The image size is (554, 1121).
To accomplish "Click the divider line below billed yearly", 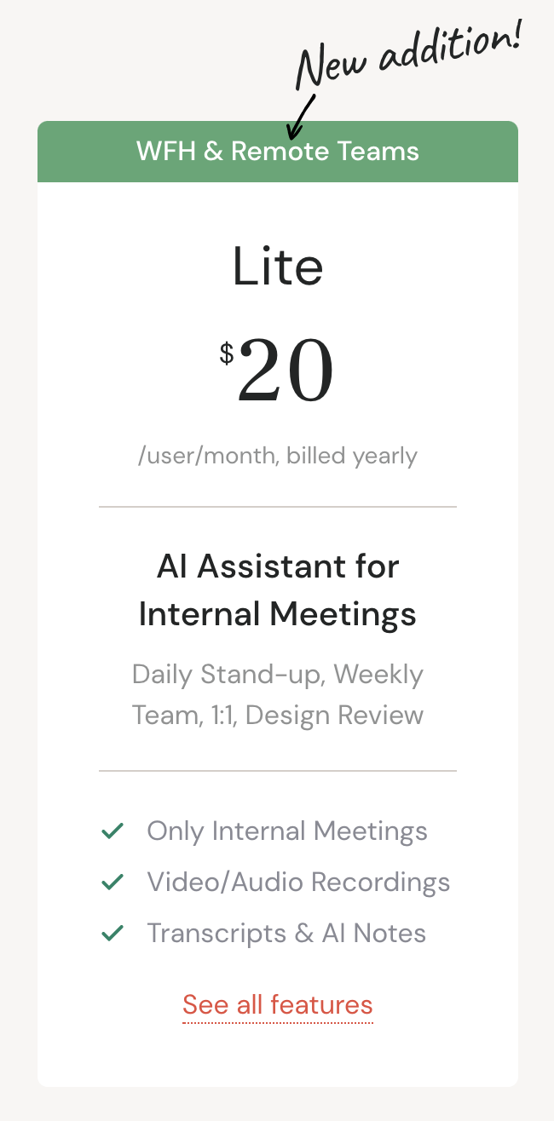I will click(278, 507).
